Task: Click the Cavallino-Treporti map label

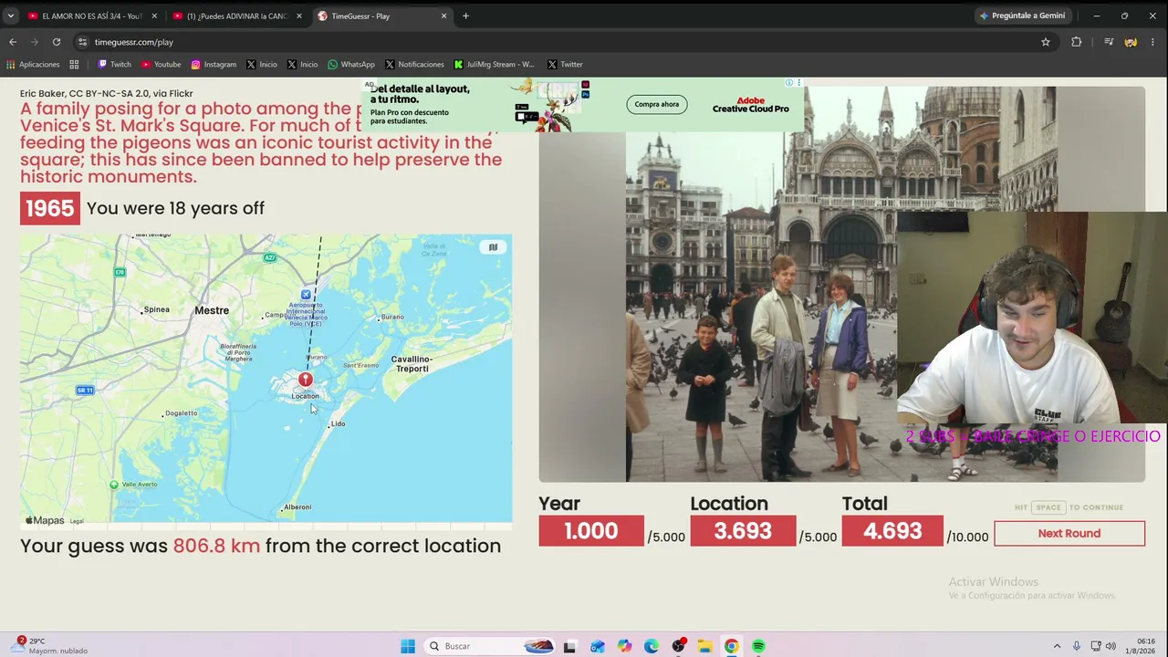Action: pyautogui.click(x=412, y=363)
